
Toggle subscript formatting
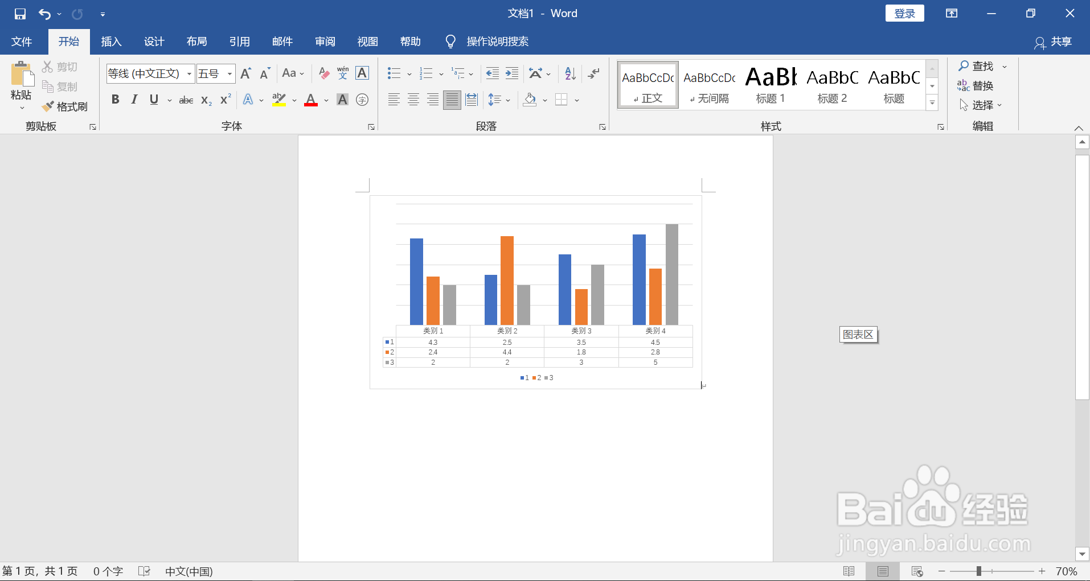(206, 100)
